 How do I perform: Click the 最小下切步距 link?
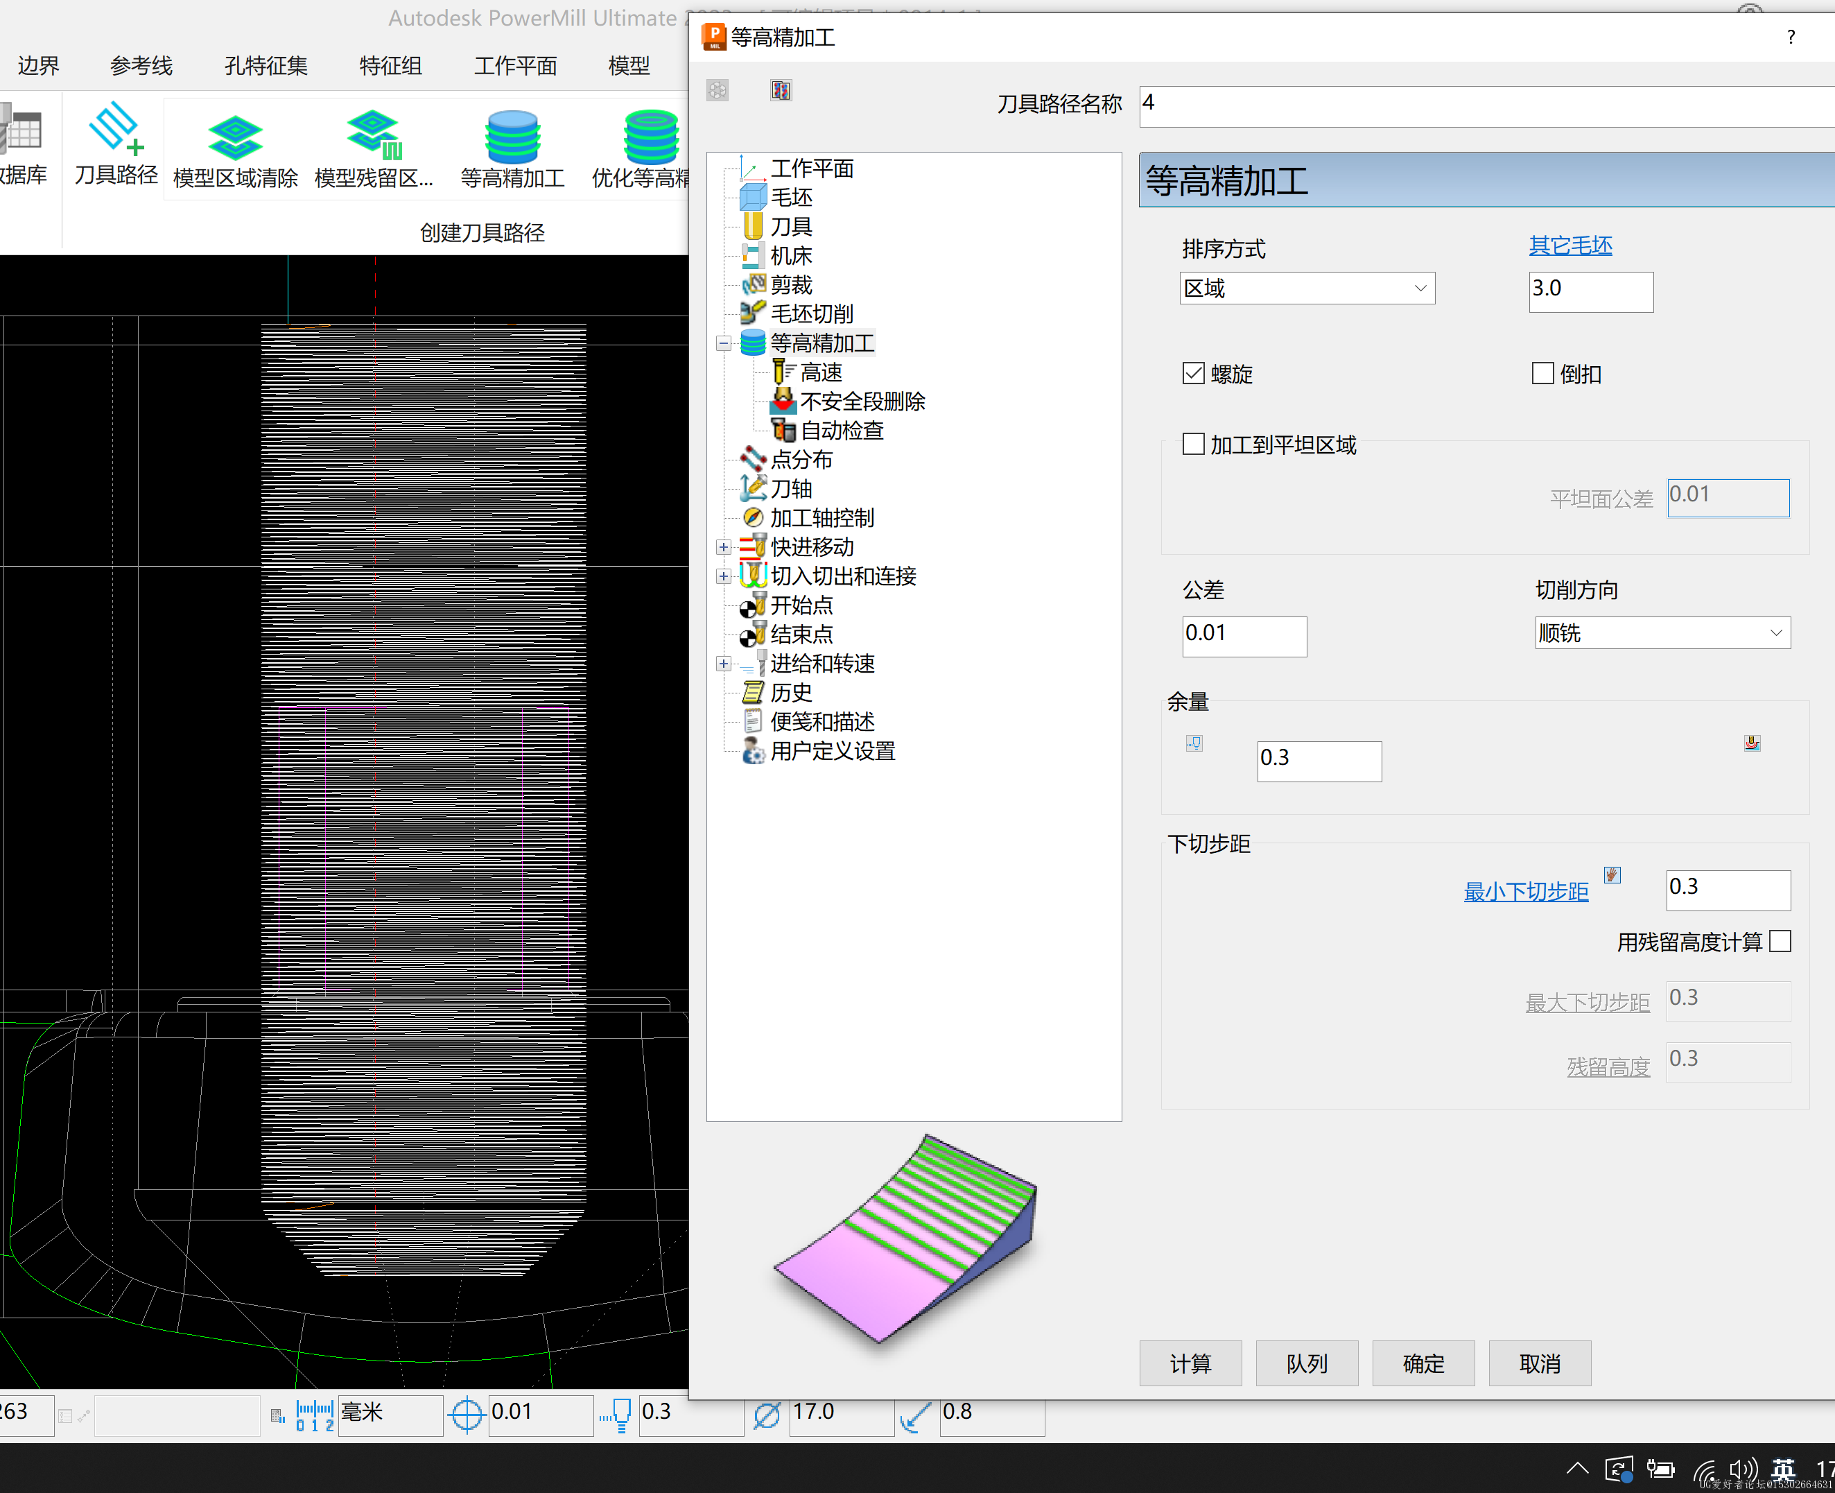click(1525, 892)
